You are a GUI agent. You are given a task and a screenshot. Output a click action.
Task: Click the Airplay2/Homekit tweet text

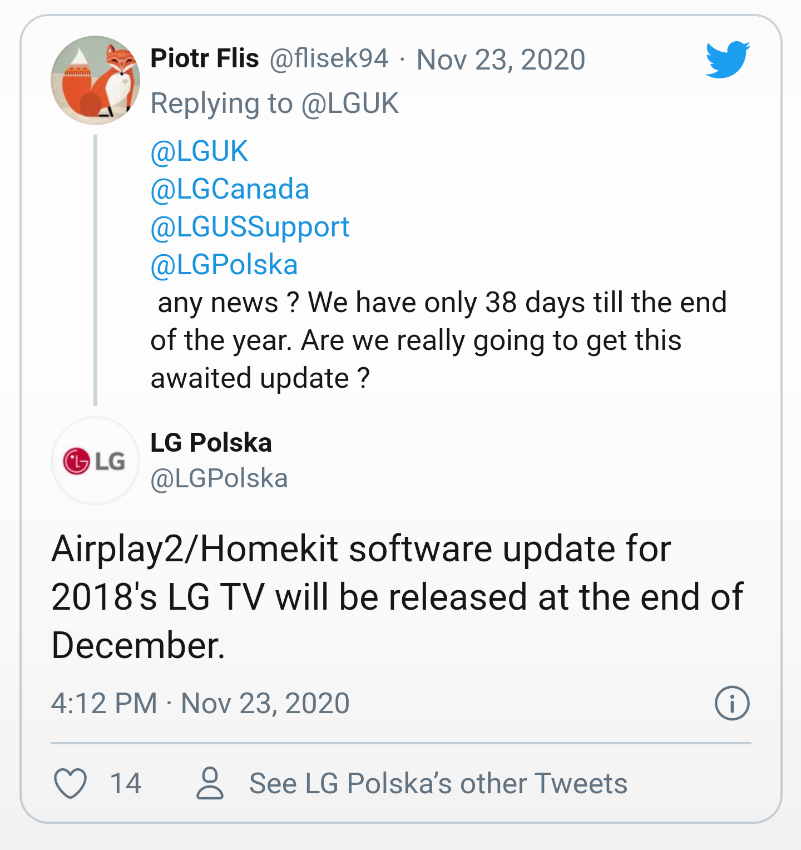(397, 597)
